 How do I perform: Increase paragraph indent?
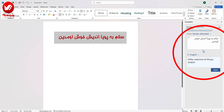click(x=78, y=11)
